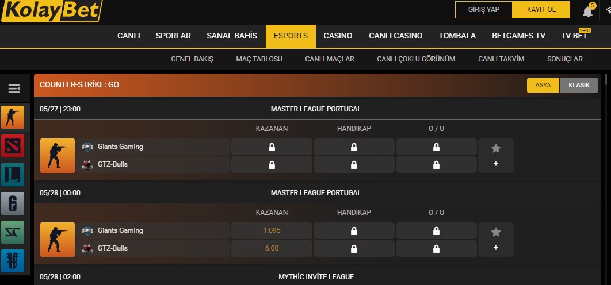The height and width of the screenshot is (285, 611).
Task: Open CASINO menu
Action: click(x=338, y=36)
